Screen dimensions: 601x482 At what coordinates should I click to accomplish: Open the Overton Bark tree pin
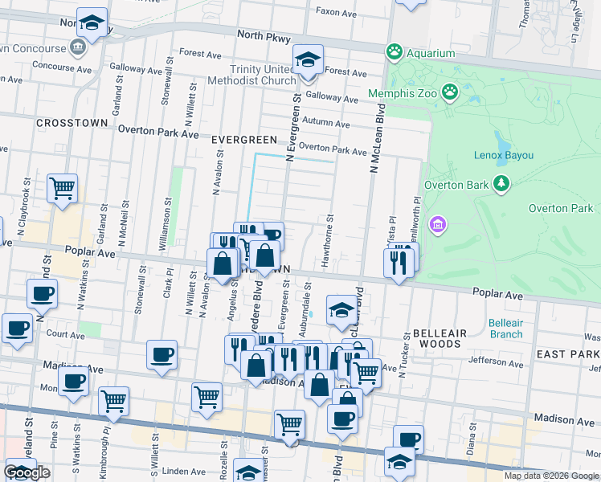point(501,184)
